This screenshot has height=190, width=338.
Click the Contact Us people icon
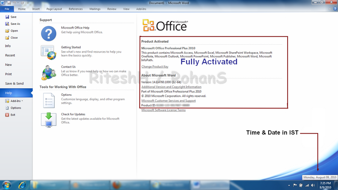49,72
